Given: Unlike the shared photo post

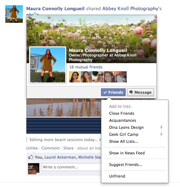Looking at the screenshot, I should pyautogui.click(x=32, y=148).
